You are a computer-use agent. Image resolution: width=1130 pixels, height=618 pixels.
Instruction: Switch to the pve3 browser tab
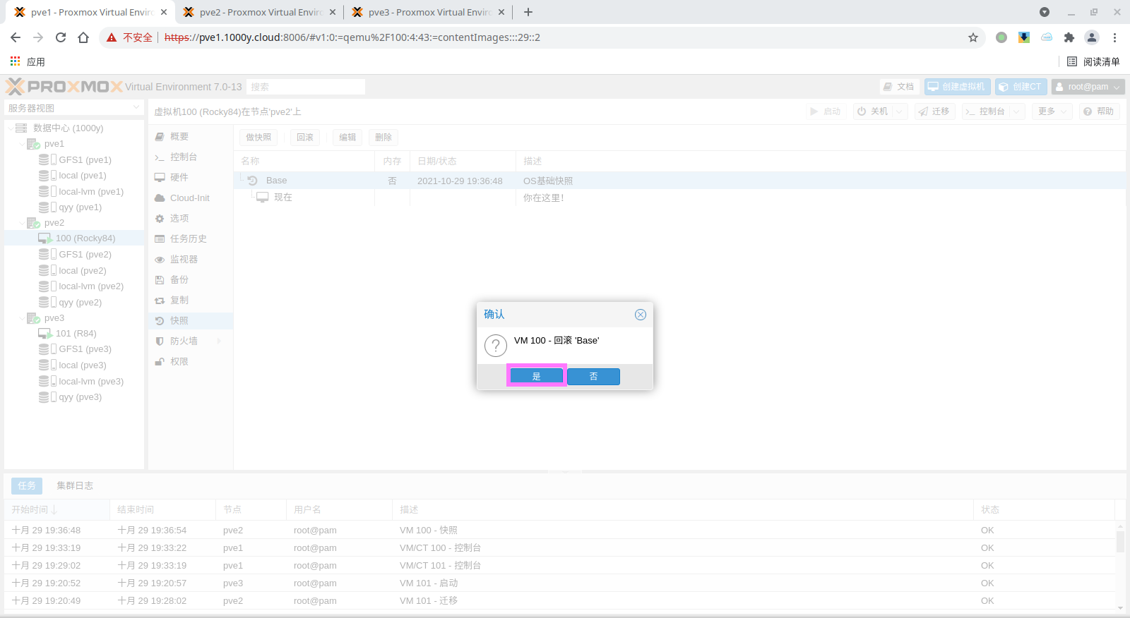pyautogui.click(x=428, y=12)
